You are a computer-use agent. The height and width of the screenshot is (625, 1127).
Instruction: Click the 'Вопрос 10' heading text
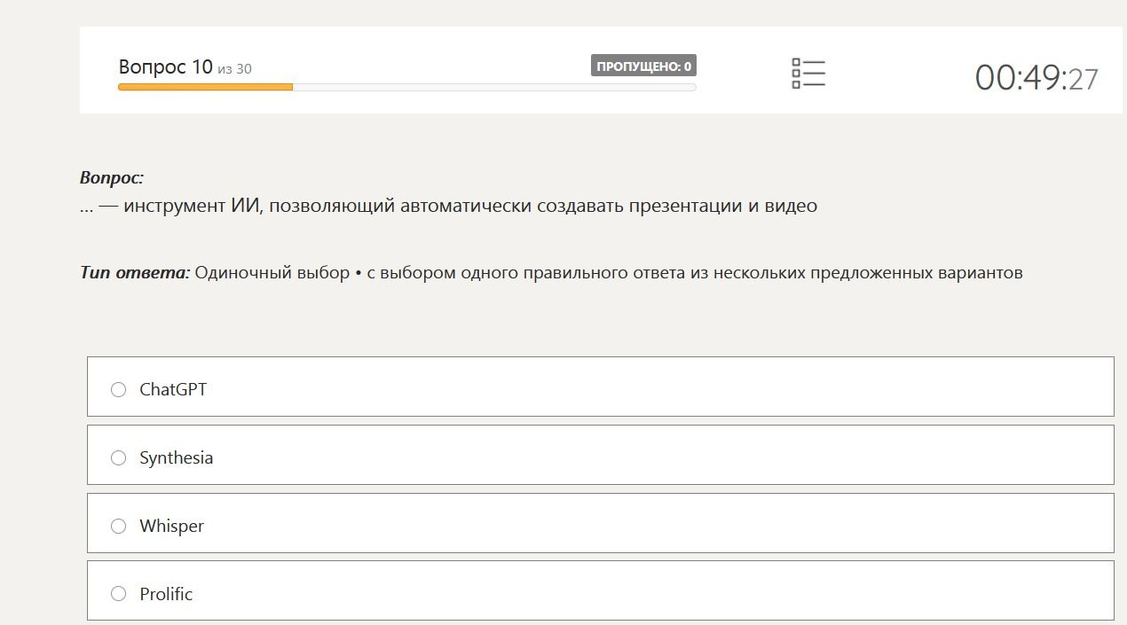[166, 67]
